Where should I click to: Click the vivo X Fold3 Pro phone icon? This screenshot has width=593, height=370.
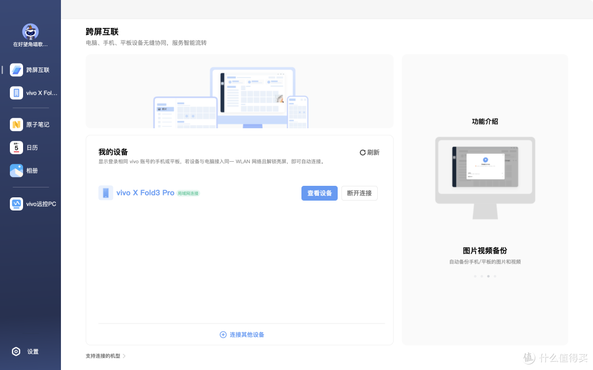pos(106,193)
